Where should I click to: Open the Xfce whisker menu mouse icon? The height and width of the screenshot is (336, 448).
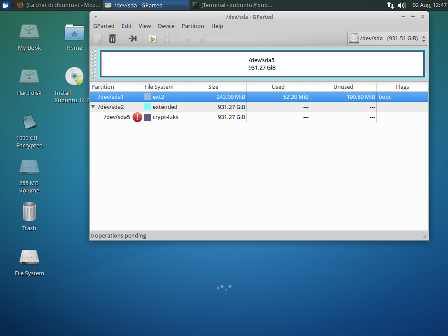[x=5, y=5]
